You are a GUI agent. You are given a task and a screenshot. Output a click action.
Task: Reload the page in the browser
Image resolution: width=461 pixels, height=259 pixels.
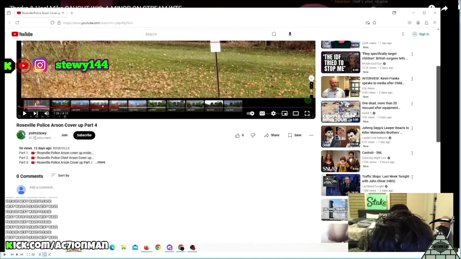[x=17, y=23]
